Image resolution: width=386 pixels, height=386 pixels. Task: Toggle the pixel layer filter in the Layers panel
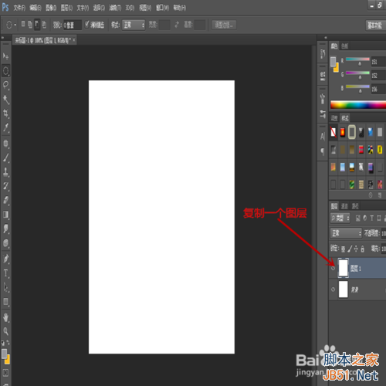357,218
